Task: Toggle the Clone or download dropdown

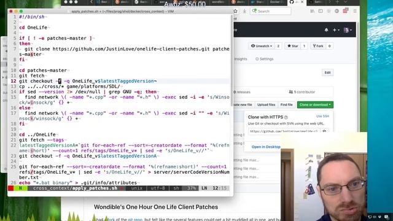Action: (x=315, y=105)
